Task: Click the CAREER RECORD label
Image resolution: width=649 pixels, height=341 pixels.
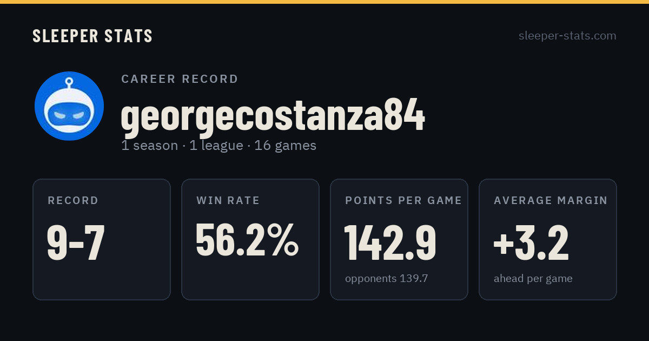Action: click(x=180, y=79)
